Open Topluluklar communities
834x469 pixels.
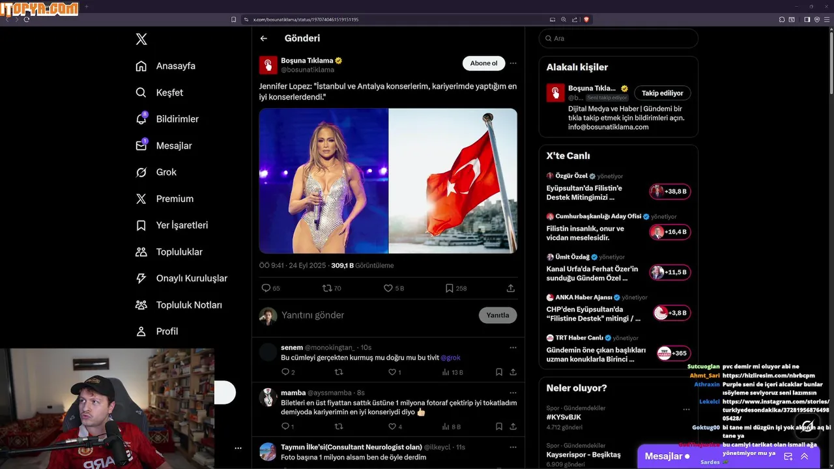click(x=169, y=252)
